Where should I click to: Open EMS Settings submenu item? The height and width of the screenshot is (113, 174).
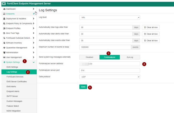19,67
